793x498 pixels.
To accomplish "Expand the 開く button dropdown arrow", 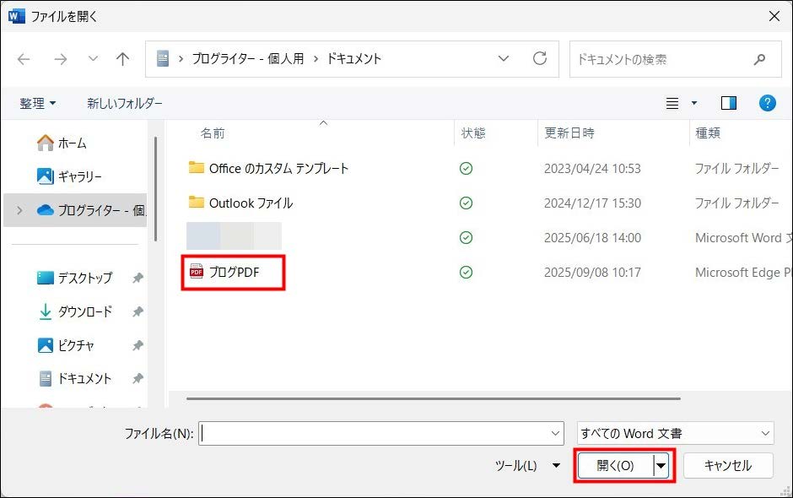I will pyautogui.click(x=662, y=465).
